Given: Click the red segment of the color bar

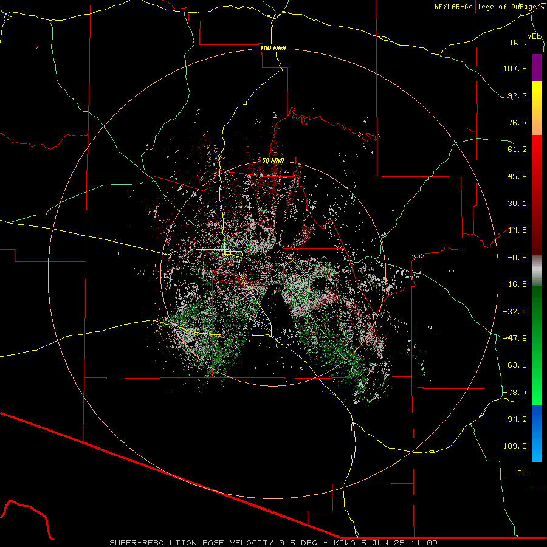Looking at the screenshot, I should (x=537, y=194).
